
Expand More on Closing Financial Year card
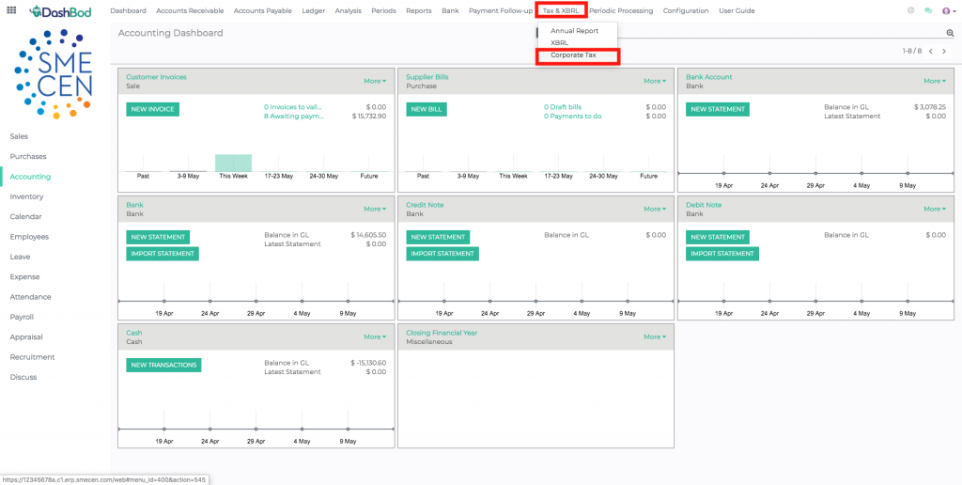(x=655, y=336)
